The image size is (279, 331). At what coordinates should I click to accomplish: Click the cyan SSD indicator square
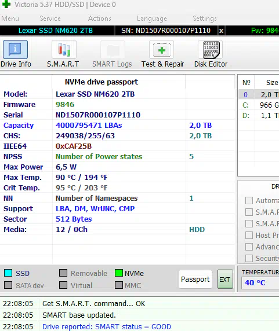click(8, 273)
